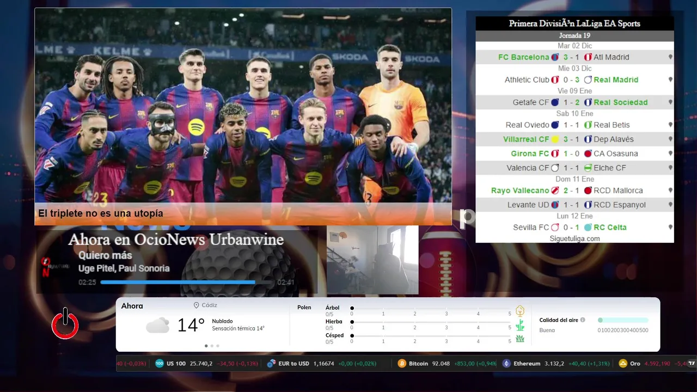This screenshot has width=697, height=392.
Task: Open the Siguetuliga.com link
Action: tap(574, 238)
